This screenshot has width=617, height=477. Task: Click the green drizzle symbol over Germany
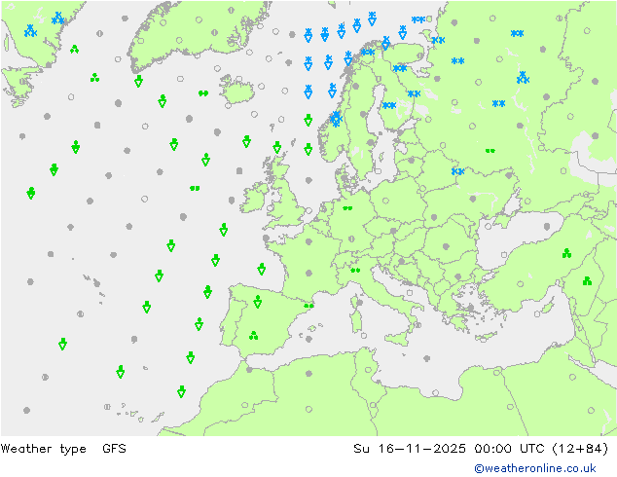pyautogui.click(x=347, y=208)
